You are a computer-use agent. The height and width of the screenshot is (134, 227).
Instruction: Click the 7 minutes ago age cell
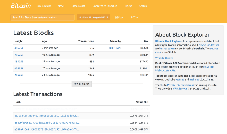(50, 48)
